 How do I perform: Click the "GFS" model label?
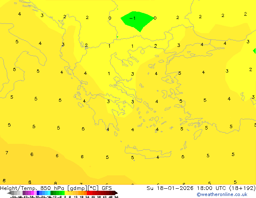(107, 188)
